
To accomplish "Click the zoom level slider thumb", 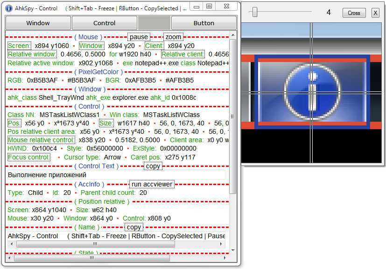I will pos(255,12).
